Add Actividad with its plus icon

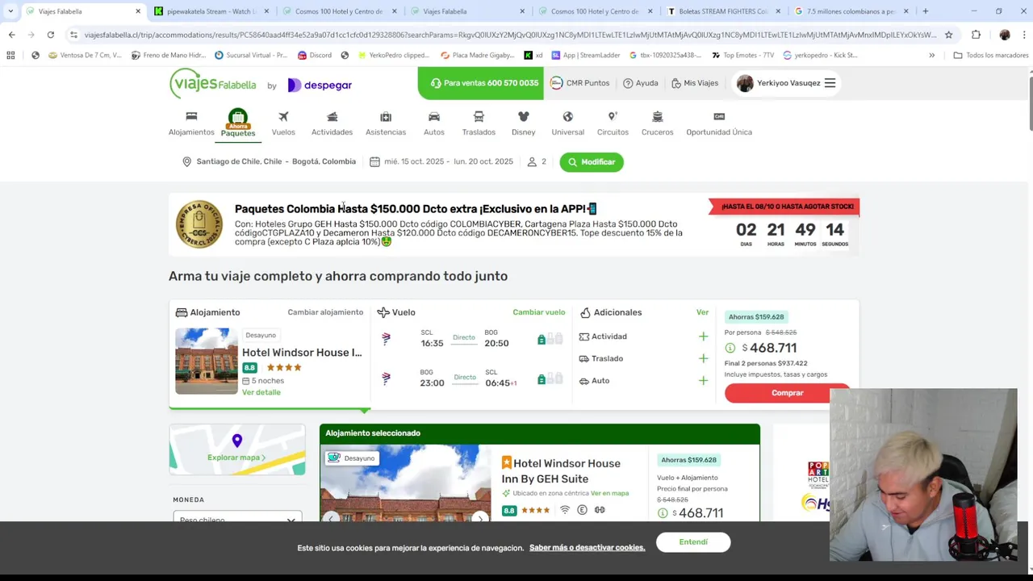pos(703,336)
